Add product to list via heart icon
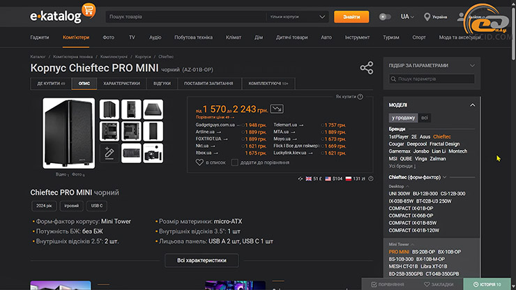Screen dimensions: 516x290 pos(199,162)
